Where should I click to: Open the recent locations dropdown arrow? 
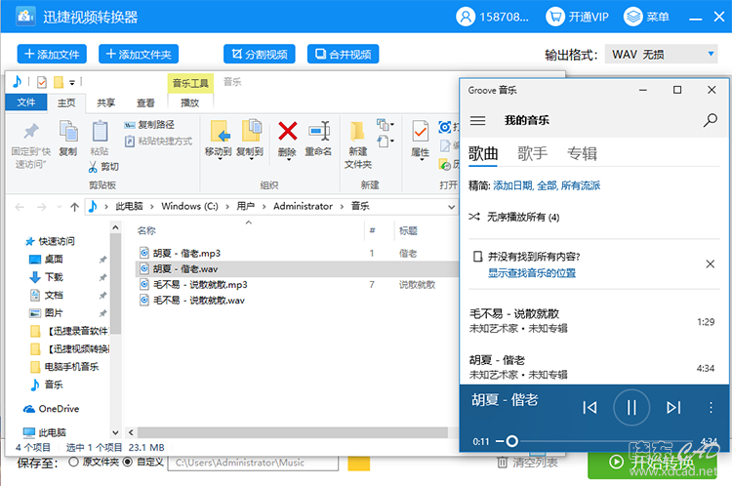[x=59, y=206]
